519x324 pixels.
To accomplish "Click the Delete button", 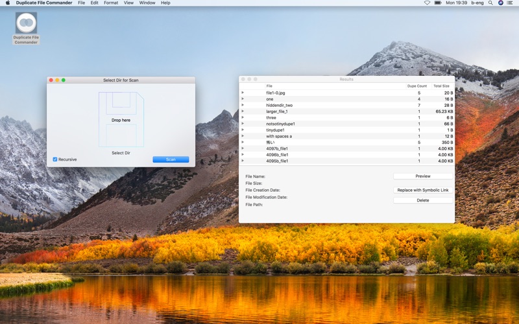I will [423, 200].
